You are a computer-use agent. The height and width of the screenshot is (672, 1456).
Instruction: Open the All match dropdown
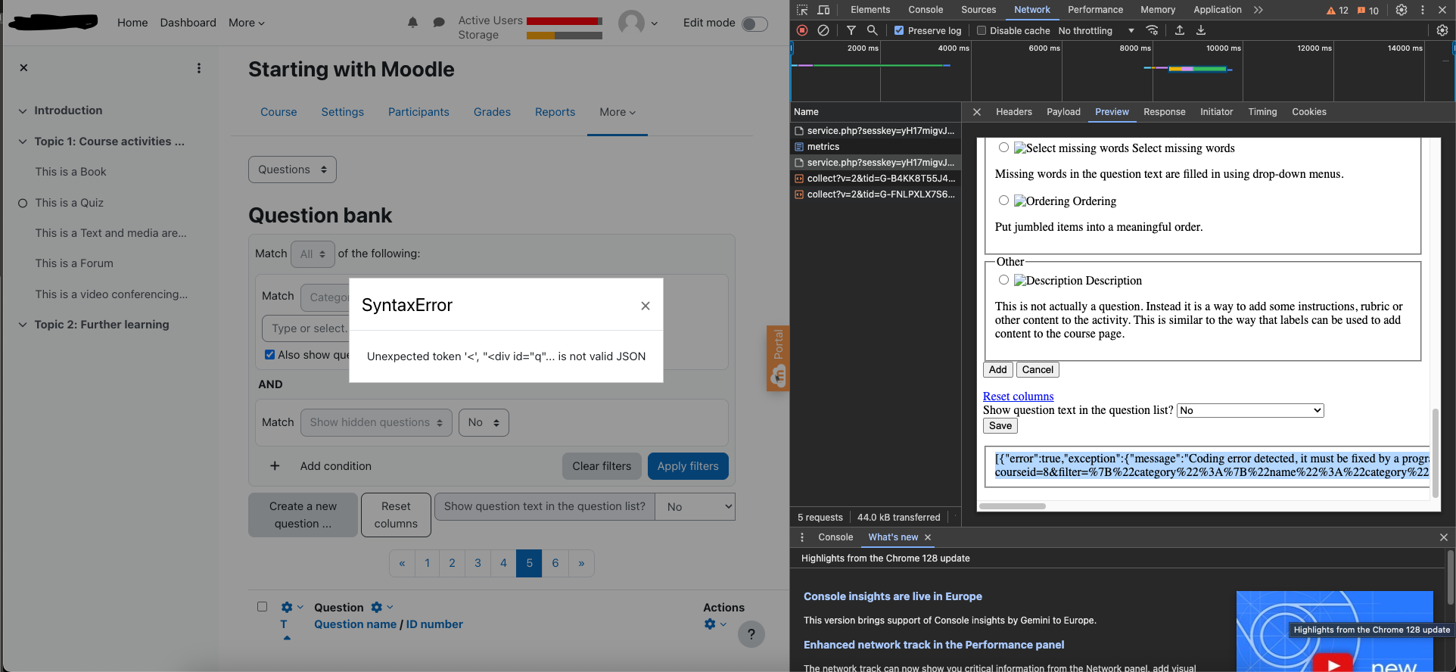click(x=313, y=254)
